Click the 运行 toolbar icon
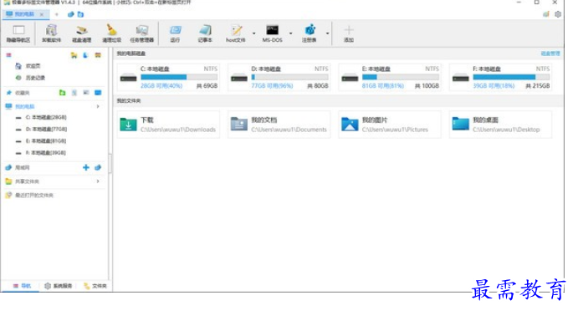The height and width of the screenshot is (316, 573). pyautogui.click(x=175, y=33)
